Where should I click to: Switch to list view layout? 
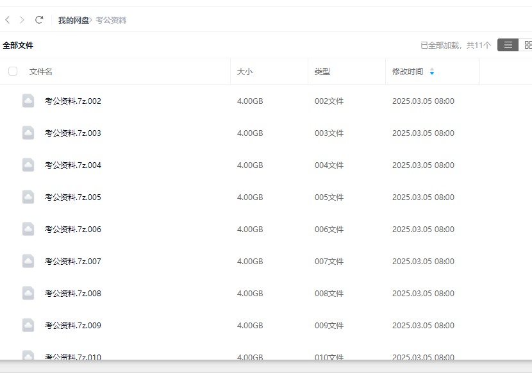click(508, 45)
